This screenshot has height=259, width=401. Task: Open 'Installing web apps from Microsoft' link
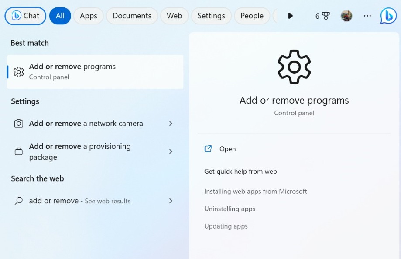[255, 192]
